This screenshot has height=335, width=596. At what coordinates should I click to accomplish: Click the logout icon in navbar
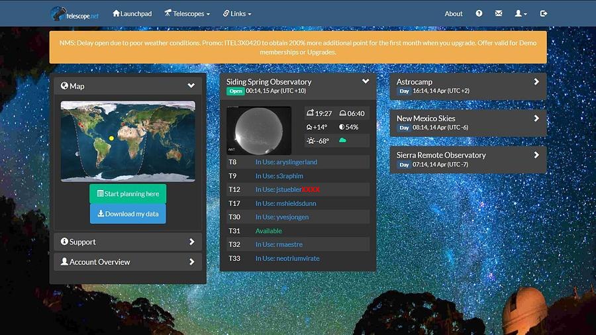pyautogui.click(x=544, y=13)
